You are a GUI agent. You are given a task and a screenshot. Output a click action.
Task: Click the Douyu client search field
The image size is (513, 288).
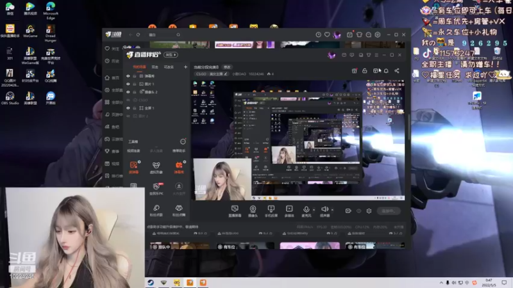click(x=164, y=35)
